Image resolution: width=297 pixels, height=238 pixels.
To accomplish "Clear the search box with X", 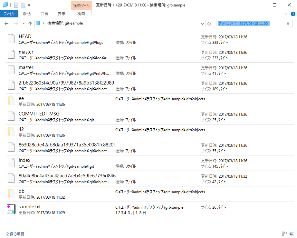I will pyautogui.click(x=288, y=24).
